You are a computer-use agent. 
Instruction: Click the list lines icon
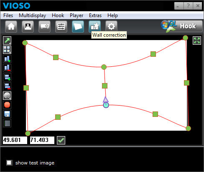(x=7, y=123)
